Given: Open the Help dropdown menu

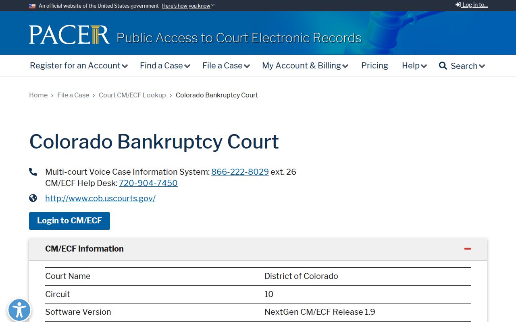Looking at the screenshot, I should click(414, 66).
